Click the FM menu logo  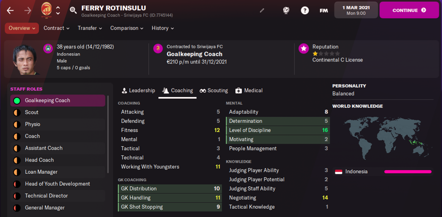click(324, 10)
